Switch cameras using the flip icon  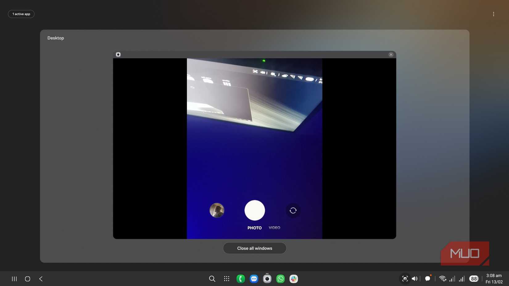292,210
